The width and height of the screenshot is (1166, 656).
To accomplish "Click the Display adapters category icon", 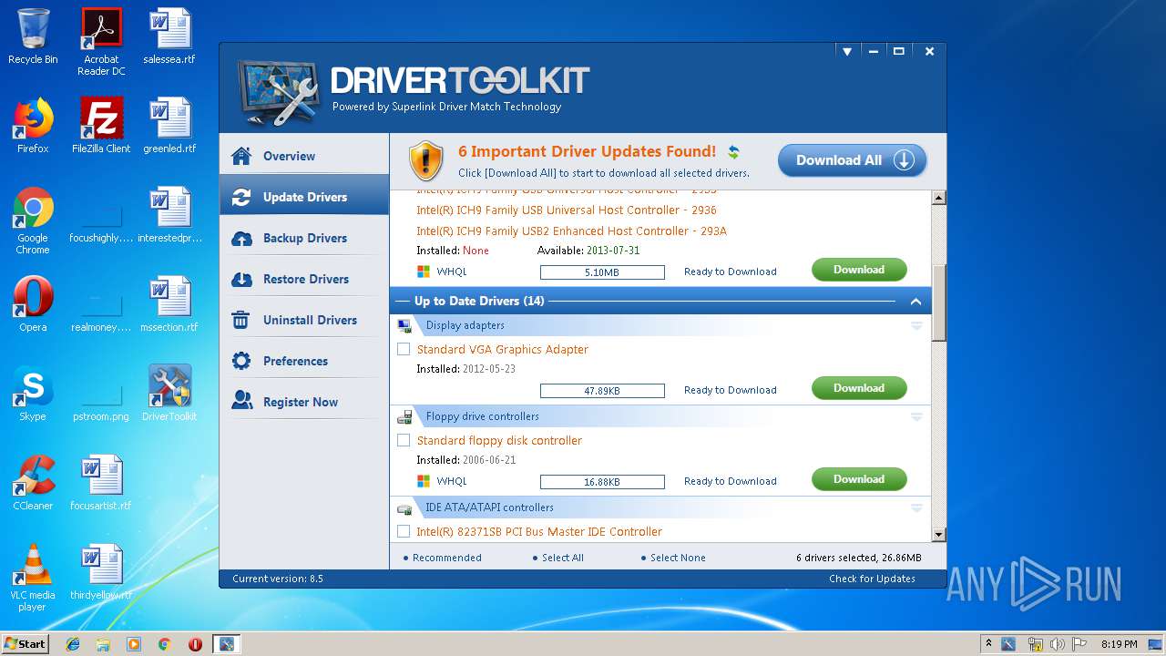I will click(x=405, y=325).
